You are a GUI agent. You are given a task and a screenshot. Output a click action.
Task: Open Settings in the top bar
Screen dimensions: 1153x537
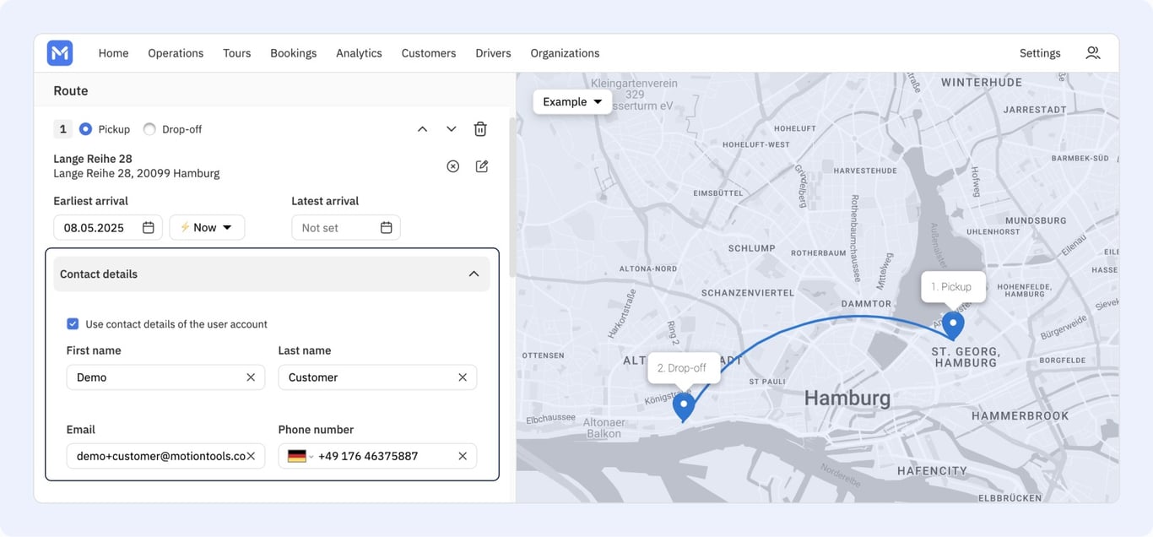click(x=1040, y=53)
